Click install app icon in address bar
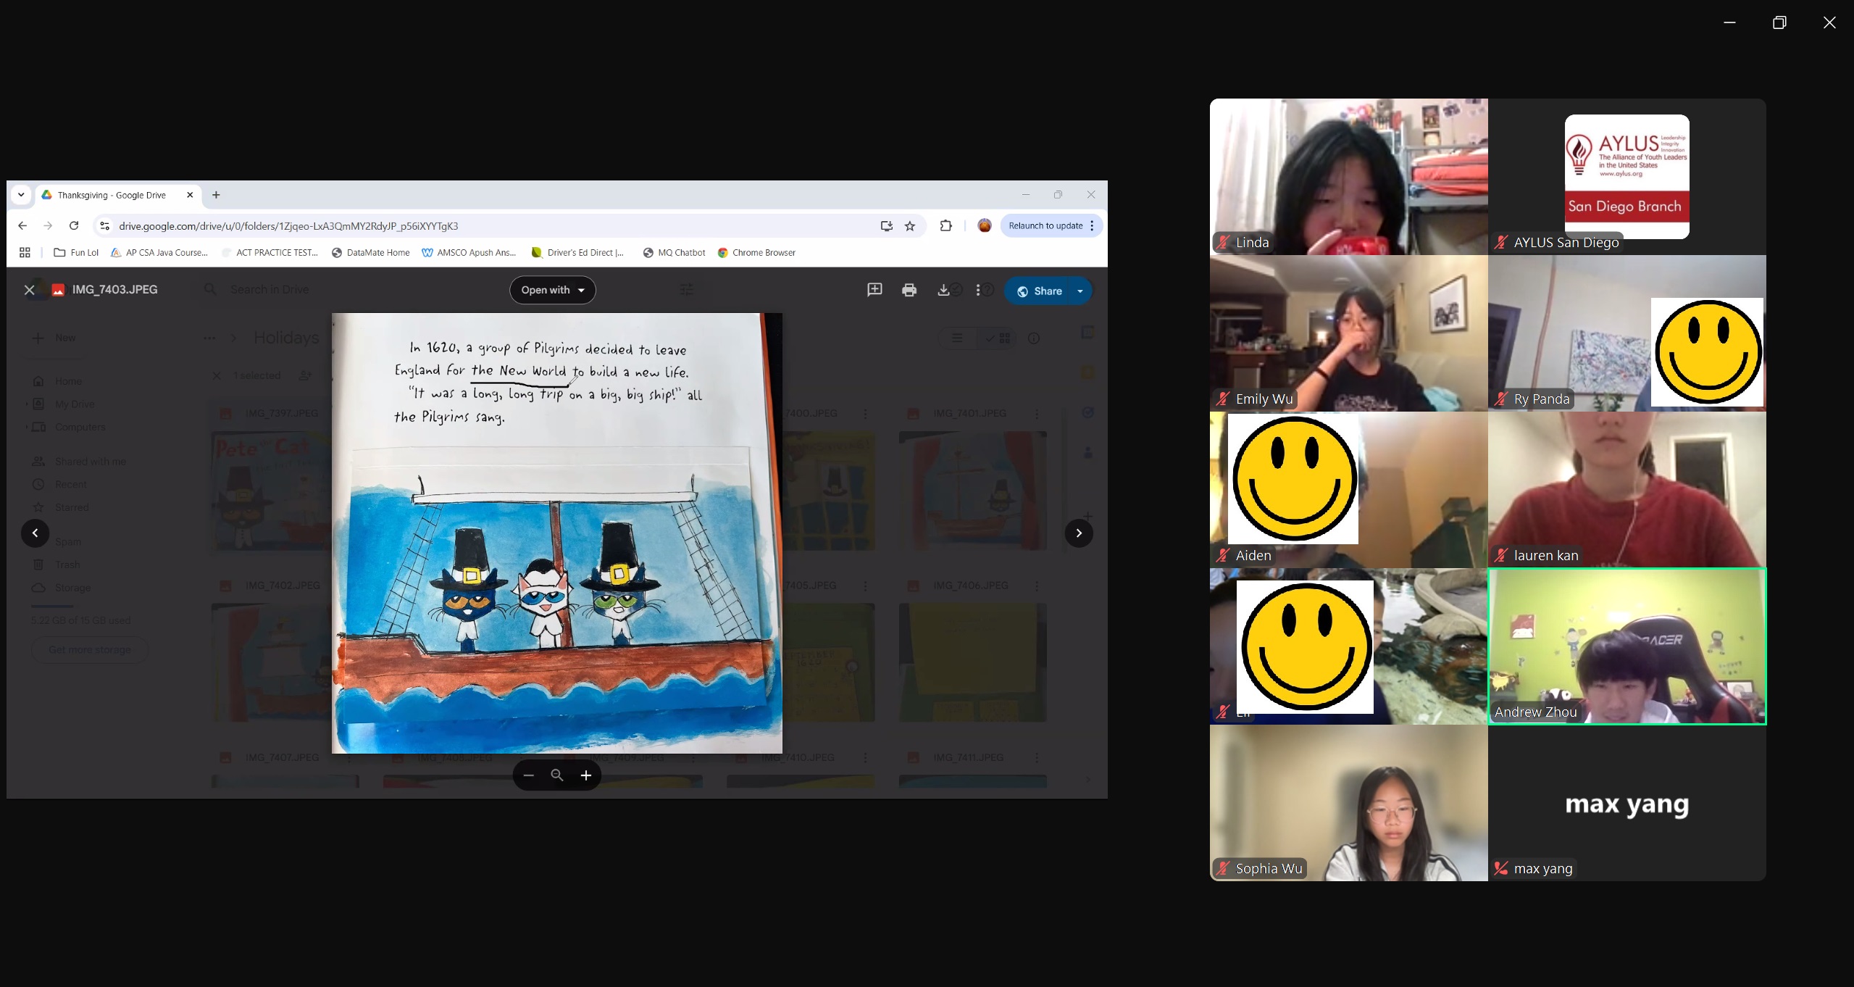Screen dimensions: 1854x987 coord(886,226)
